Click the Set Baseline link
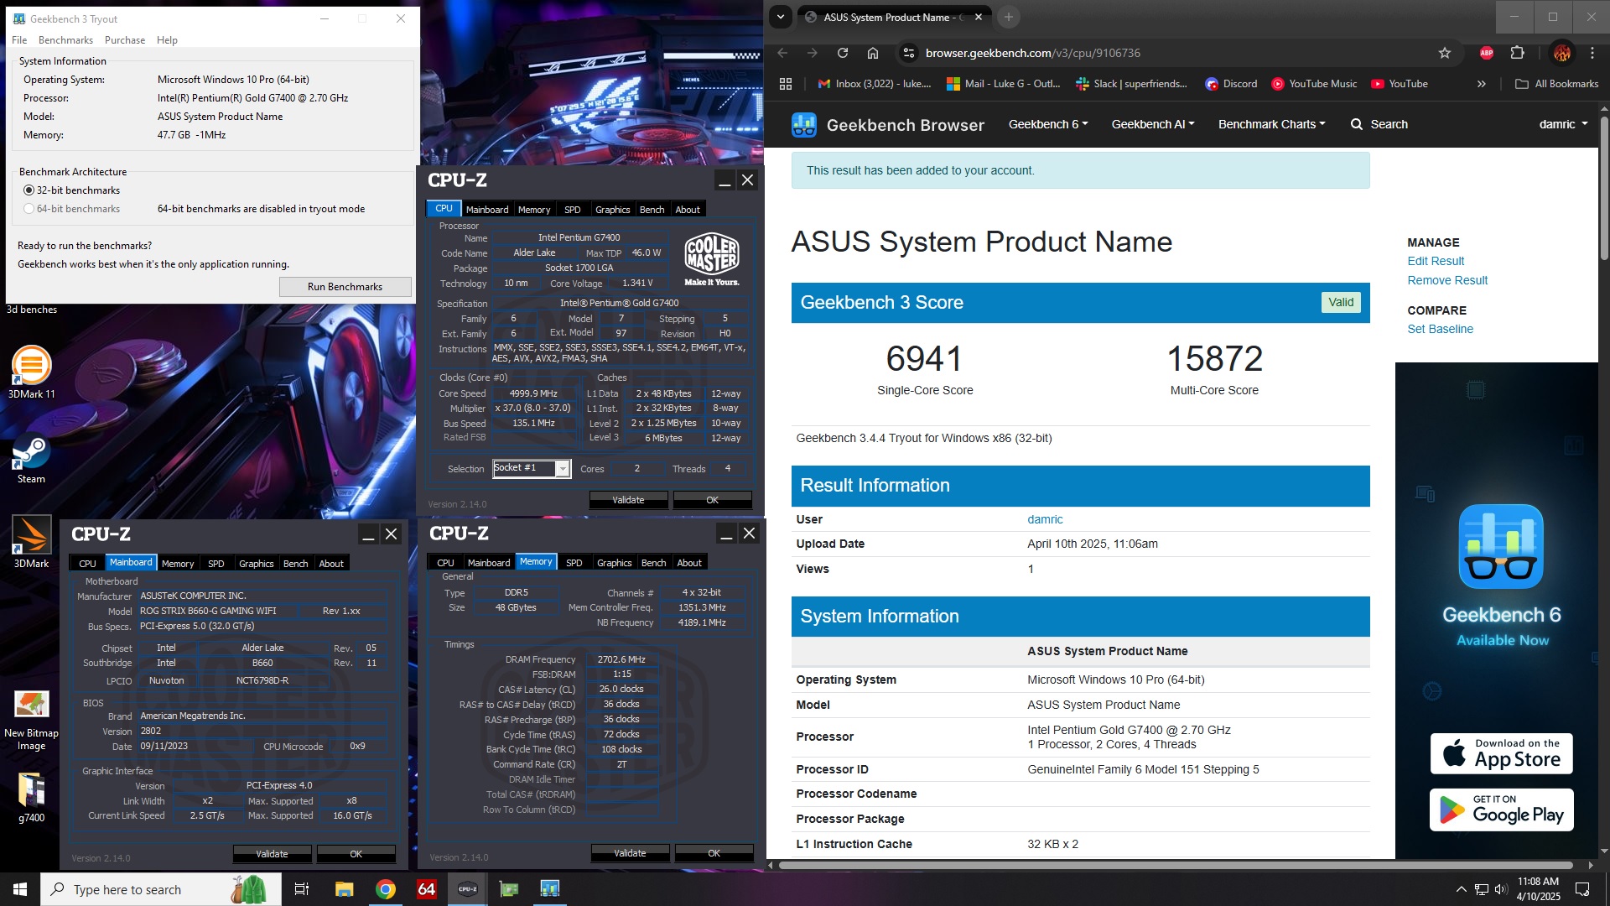The image size is (1610, 906). [1440, 329]
